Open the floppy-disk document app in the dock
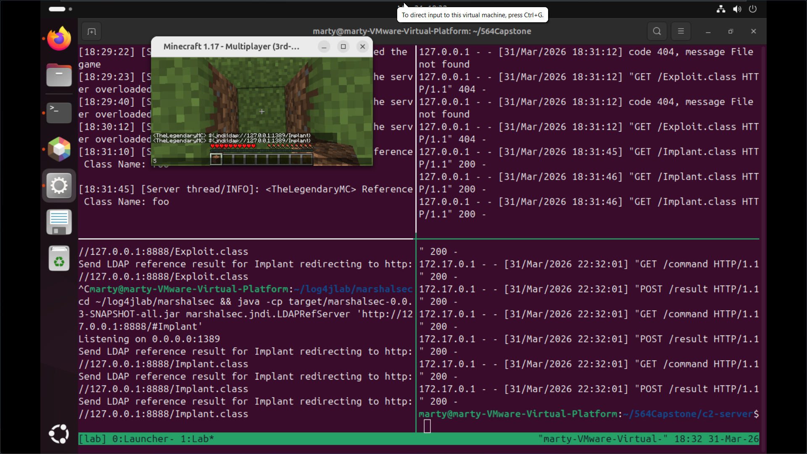This screenshot has height=454, width=807. [59, 222]
